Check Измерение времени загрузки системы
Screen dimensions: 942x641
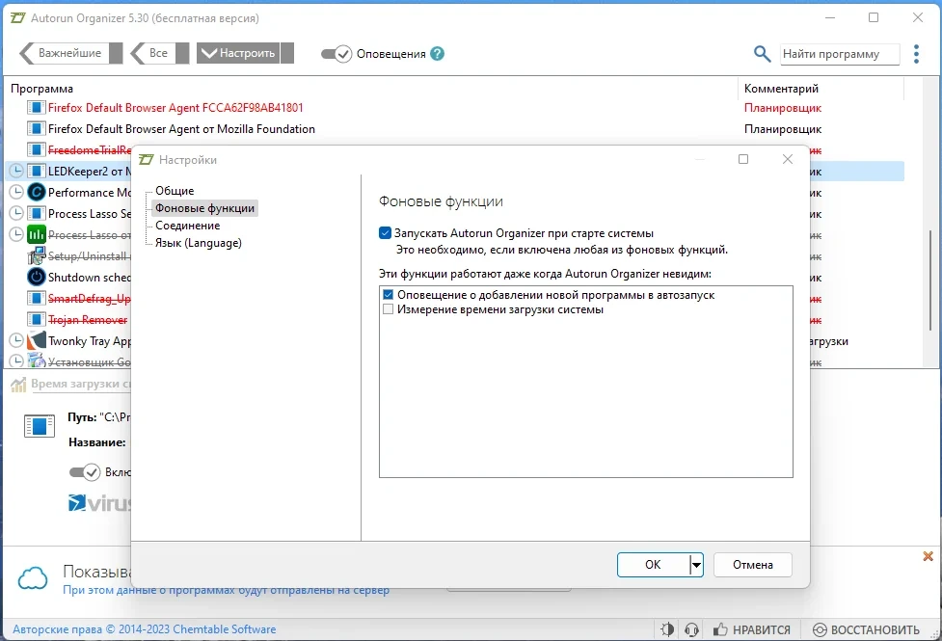(389, 309)
